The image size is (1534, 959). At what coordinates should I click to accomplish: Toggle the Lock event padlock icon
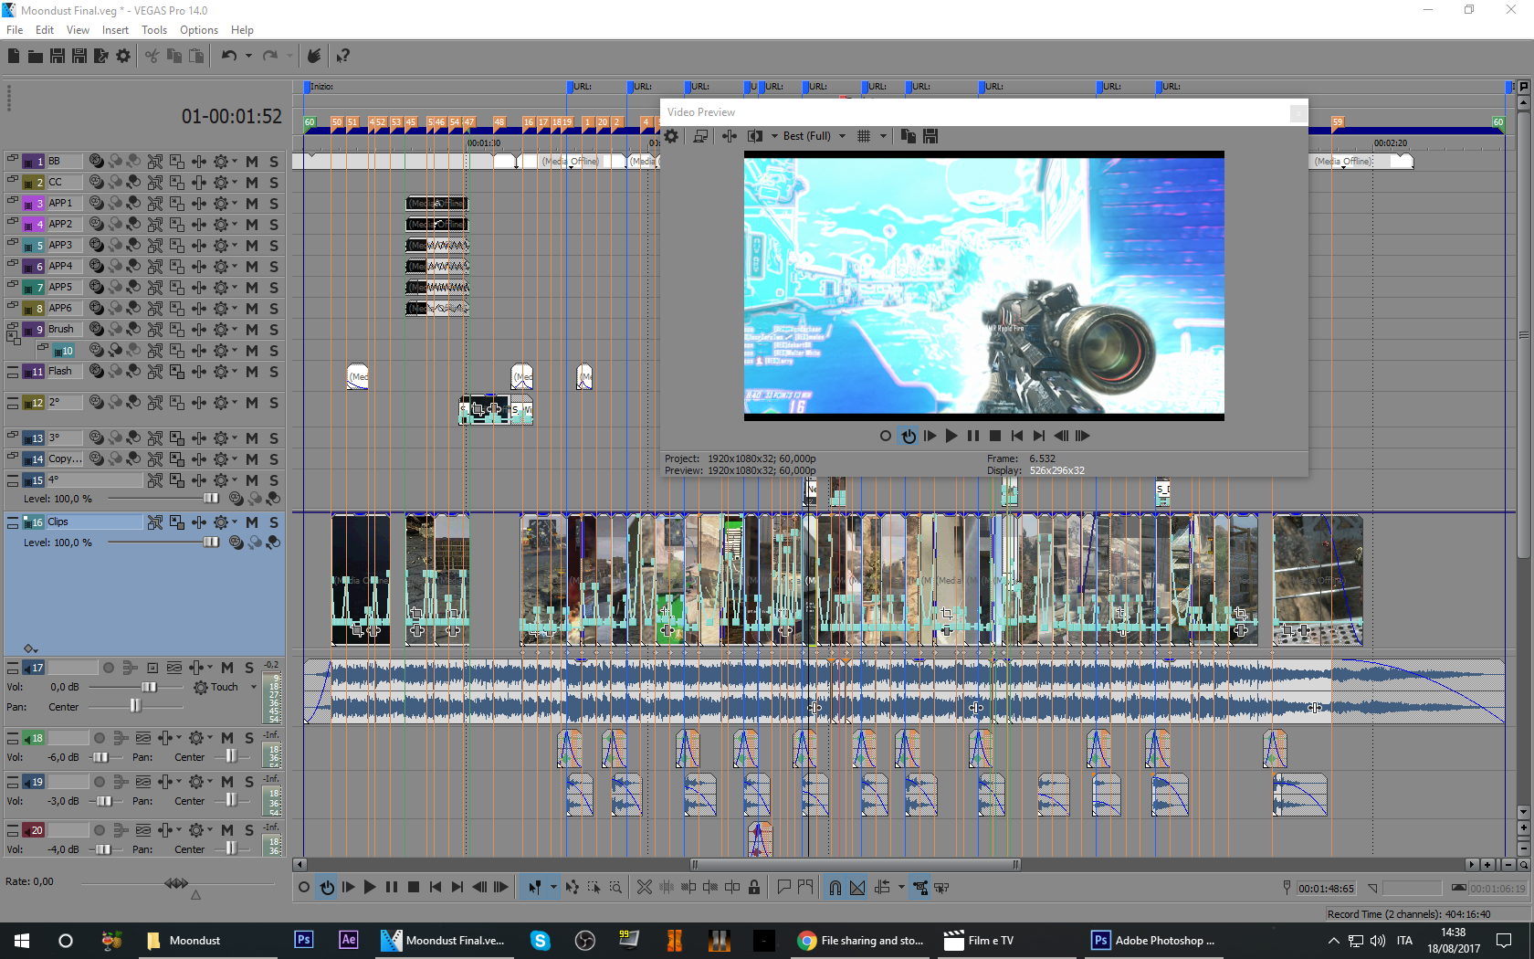754,887
